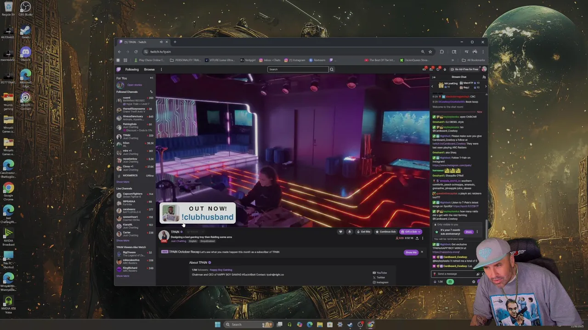Open the Instagram link in About TPAIN
Image resolution: width=588 pixels, height=330 pixels.
(380, 282)
